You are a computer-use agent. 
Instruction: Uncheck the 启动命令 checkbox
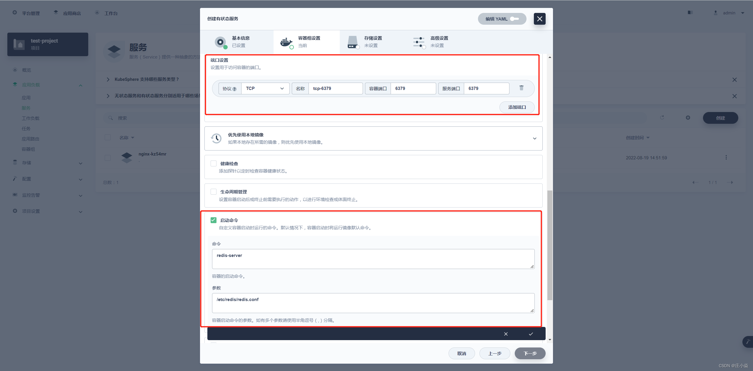(x=214, y=220)
